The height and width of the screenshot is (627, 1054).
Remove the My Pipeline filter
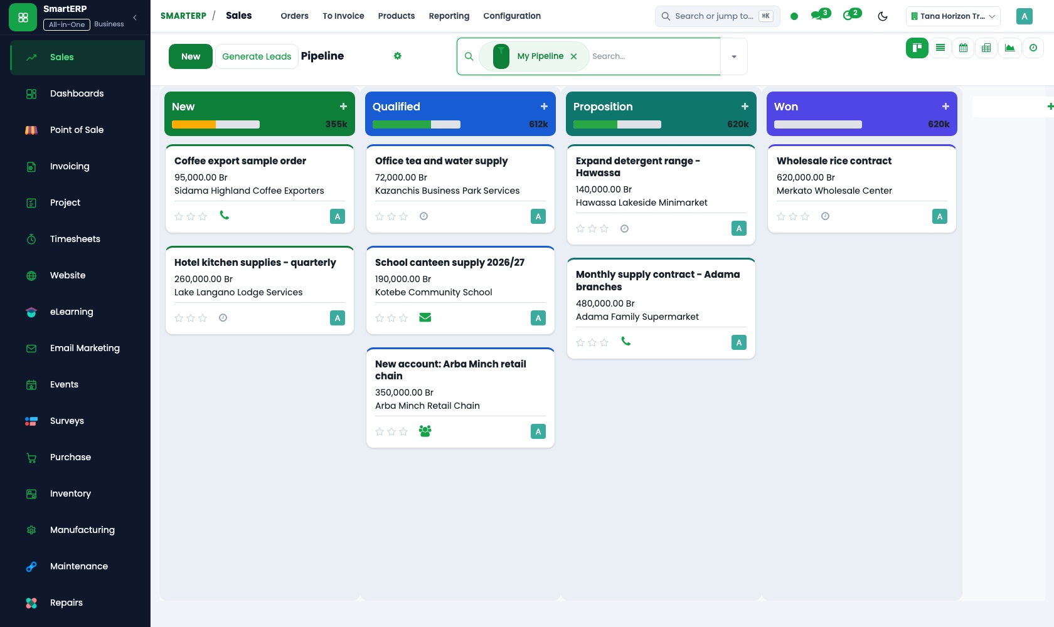pos(573,56)
